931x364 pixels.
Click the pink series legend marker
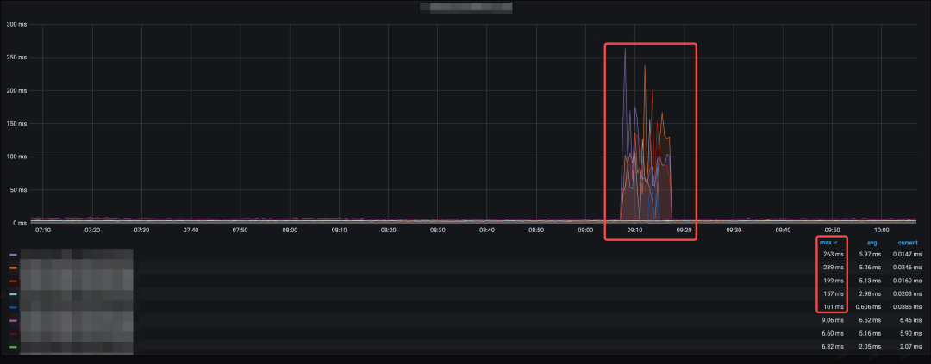click(x=13, y=320)
